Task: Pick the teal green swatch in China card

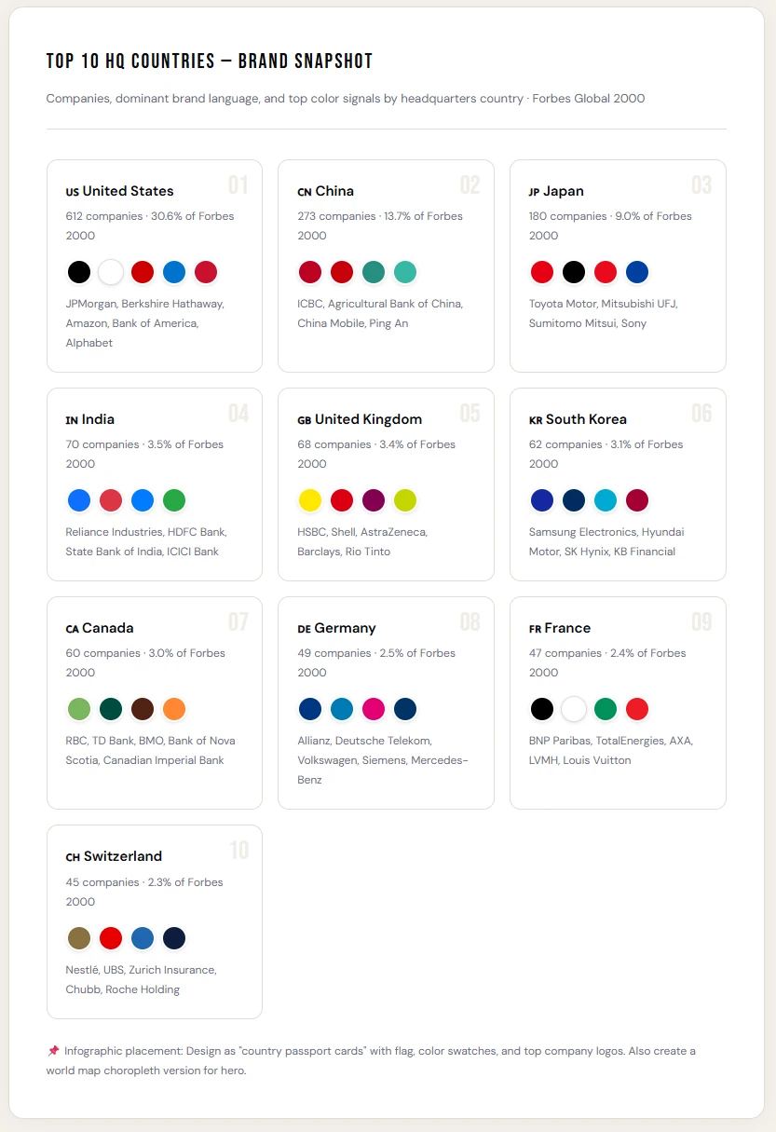Action: (x=374, y=272)
